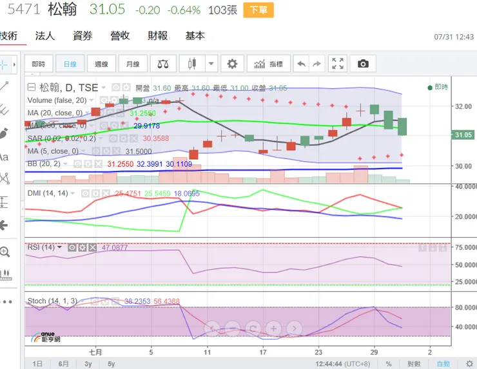Toggle visibility of MA (5, close, 0)

pos(96,151)
